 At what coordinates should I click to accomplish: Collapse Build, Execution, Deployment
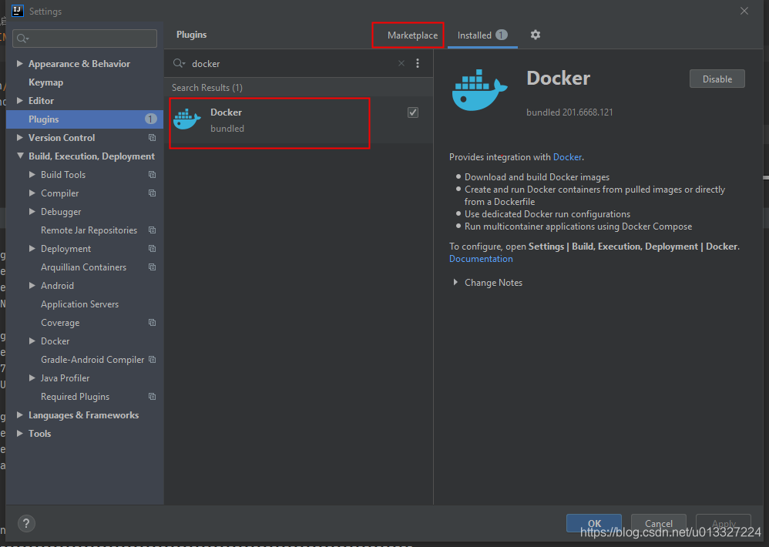[19, 156]
